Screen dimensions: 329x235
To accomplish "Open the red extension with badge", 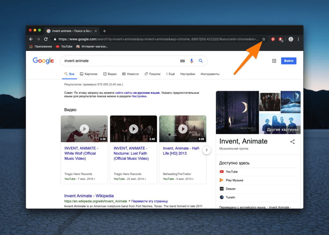I will coord(281,39).
